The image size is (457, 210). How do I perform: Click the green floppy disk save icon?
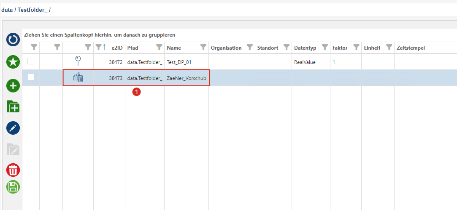pos(13,187)
